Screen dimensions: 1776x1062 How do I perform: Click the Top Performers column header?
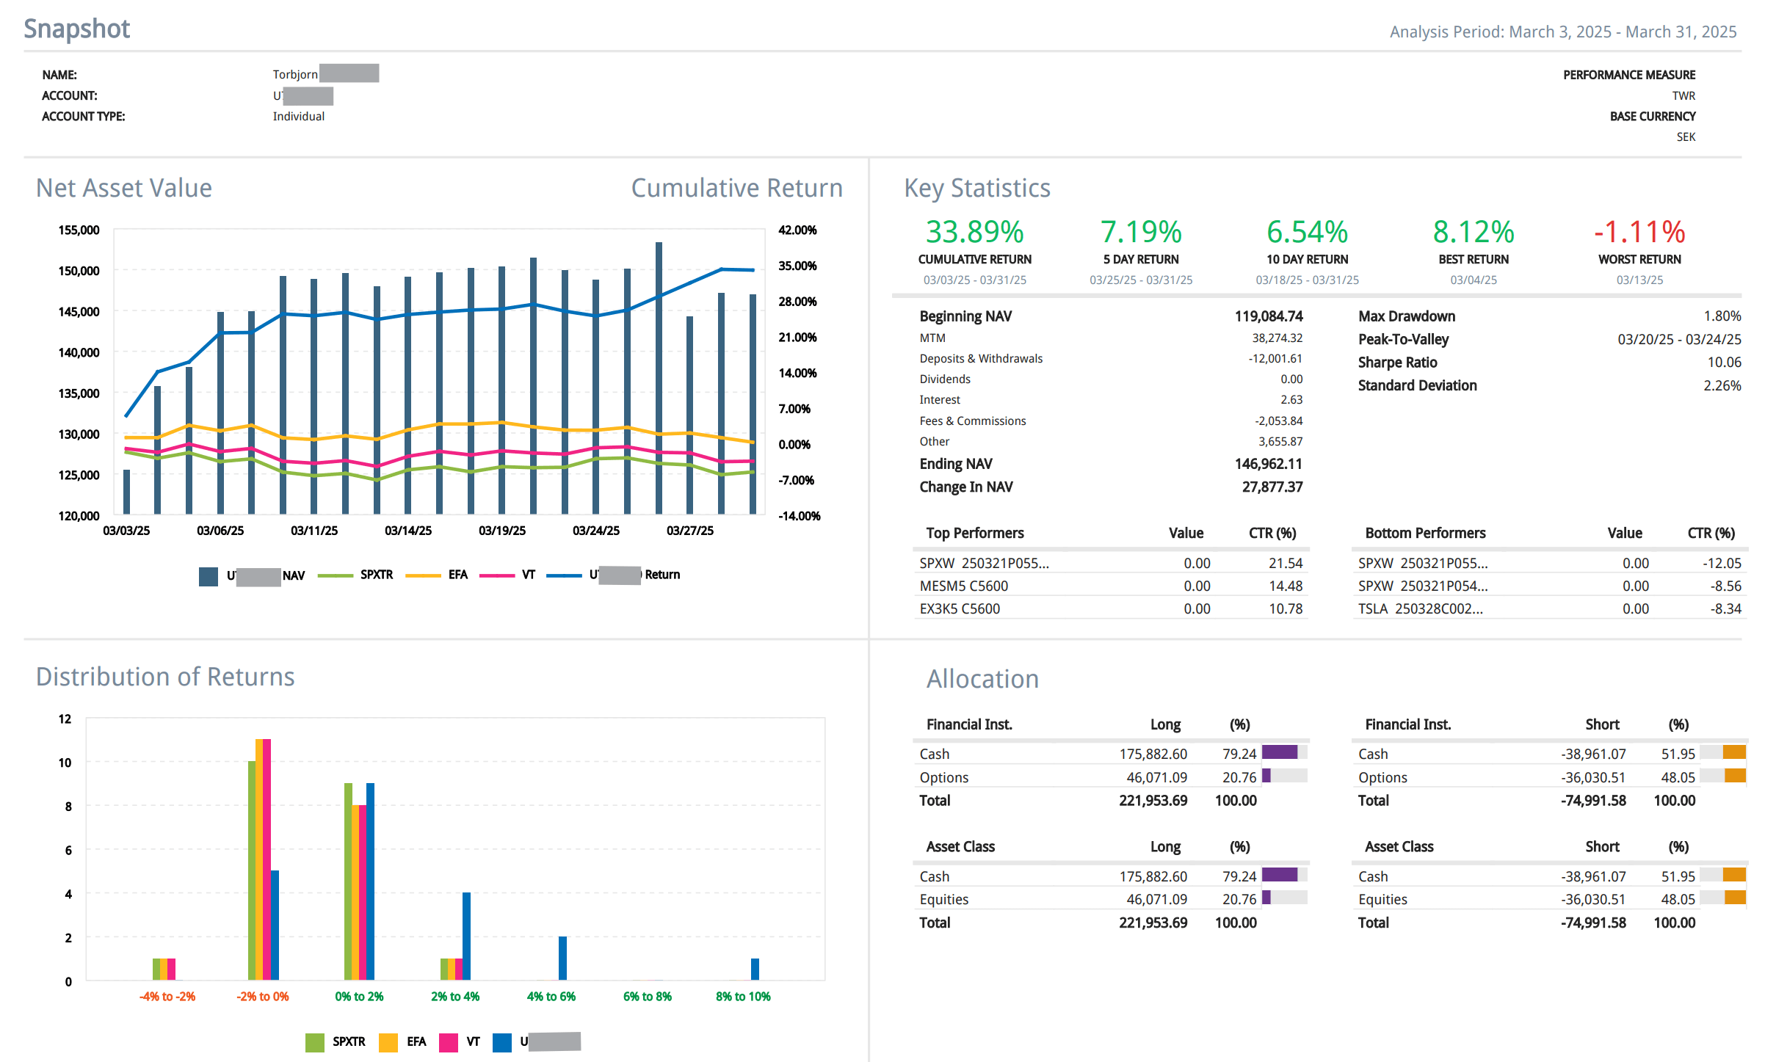pos(974,534)
